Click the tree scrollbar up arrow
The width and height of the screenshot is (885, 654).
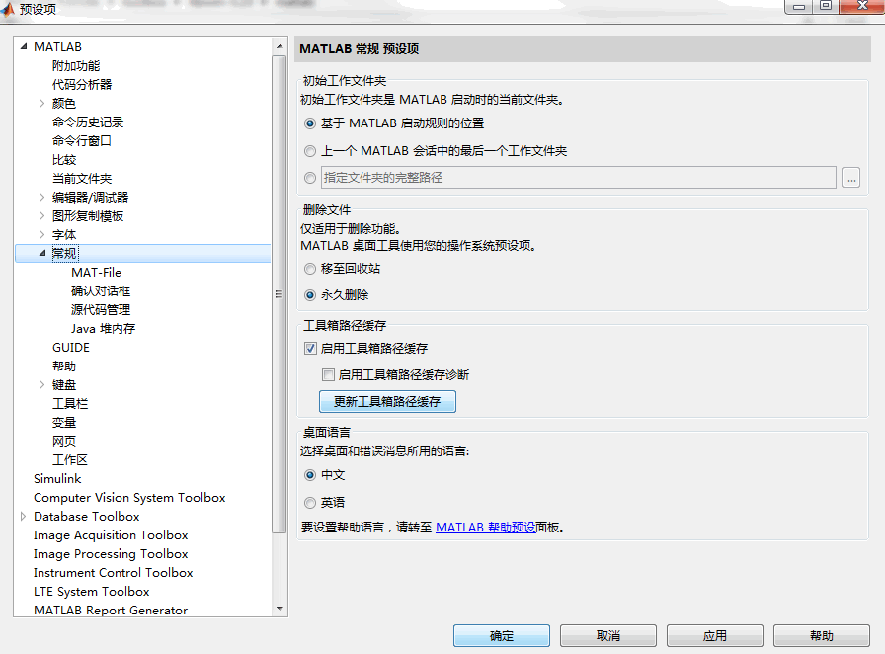point(280,46)
